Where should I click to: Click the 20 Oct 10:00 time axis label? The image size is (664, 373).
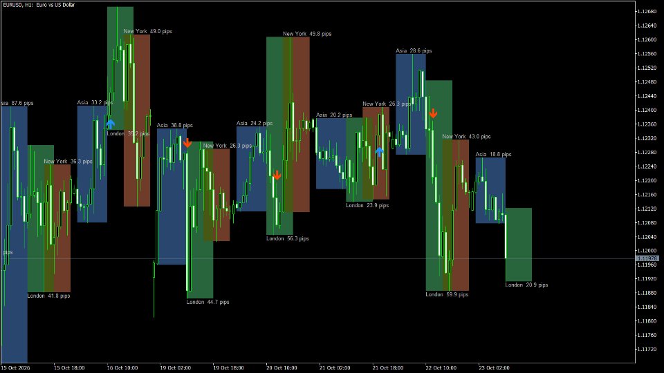pyautogui.click(x=282, y=368)
